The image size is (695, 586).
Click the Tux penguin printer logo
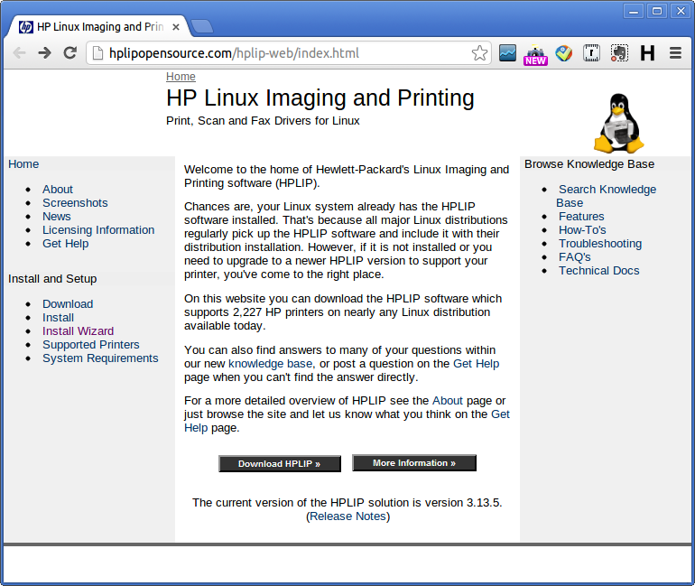pyautogui.click(x=619, y=123)
